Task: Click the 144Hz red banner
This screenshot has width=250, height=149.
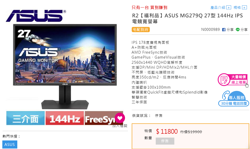Action: (x=65, y=118)
